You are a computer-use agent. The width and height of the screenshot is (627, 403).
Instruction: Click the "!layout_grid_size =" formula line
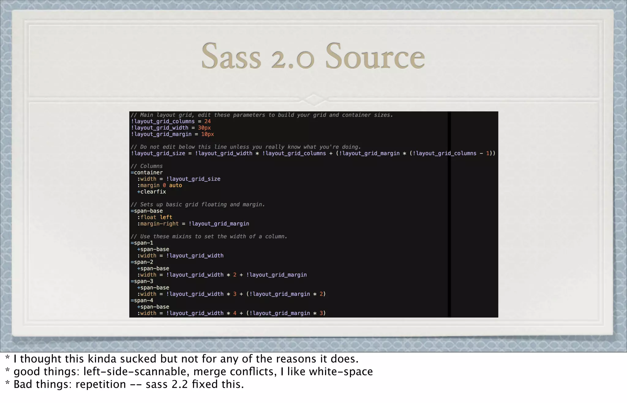(x=313, y=153)
